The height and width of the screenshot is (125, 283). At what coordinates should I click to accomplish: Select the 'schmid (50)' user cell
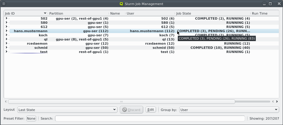[x=163, y=48]
